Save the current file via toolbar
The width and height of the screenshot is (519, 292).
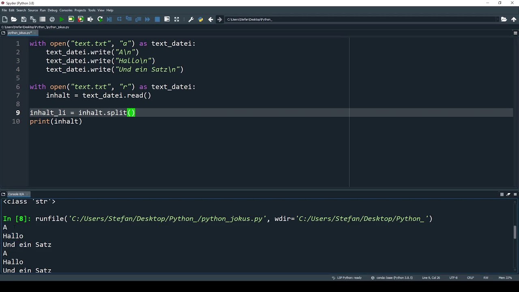pos(24,19)
